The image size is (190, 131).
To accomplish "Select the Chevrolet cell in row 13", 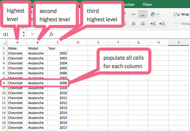I will 17,108.
